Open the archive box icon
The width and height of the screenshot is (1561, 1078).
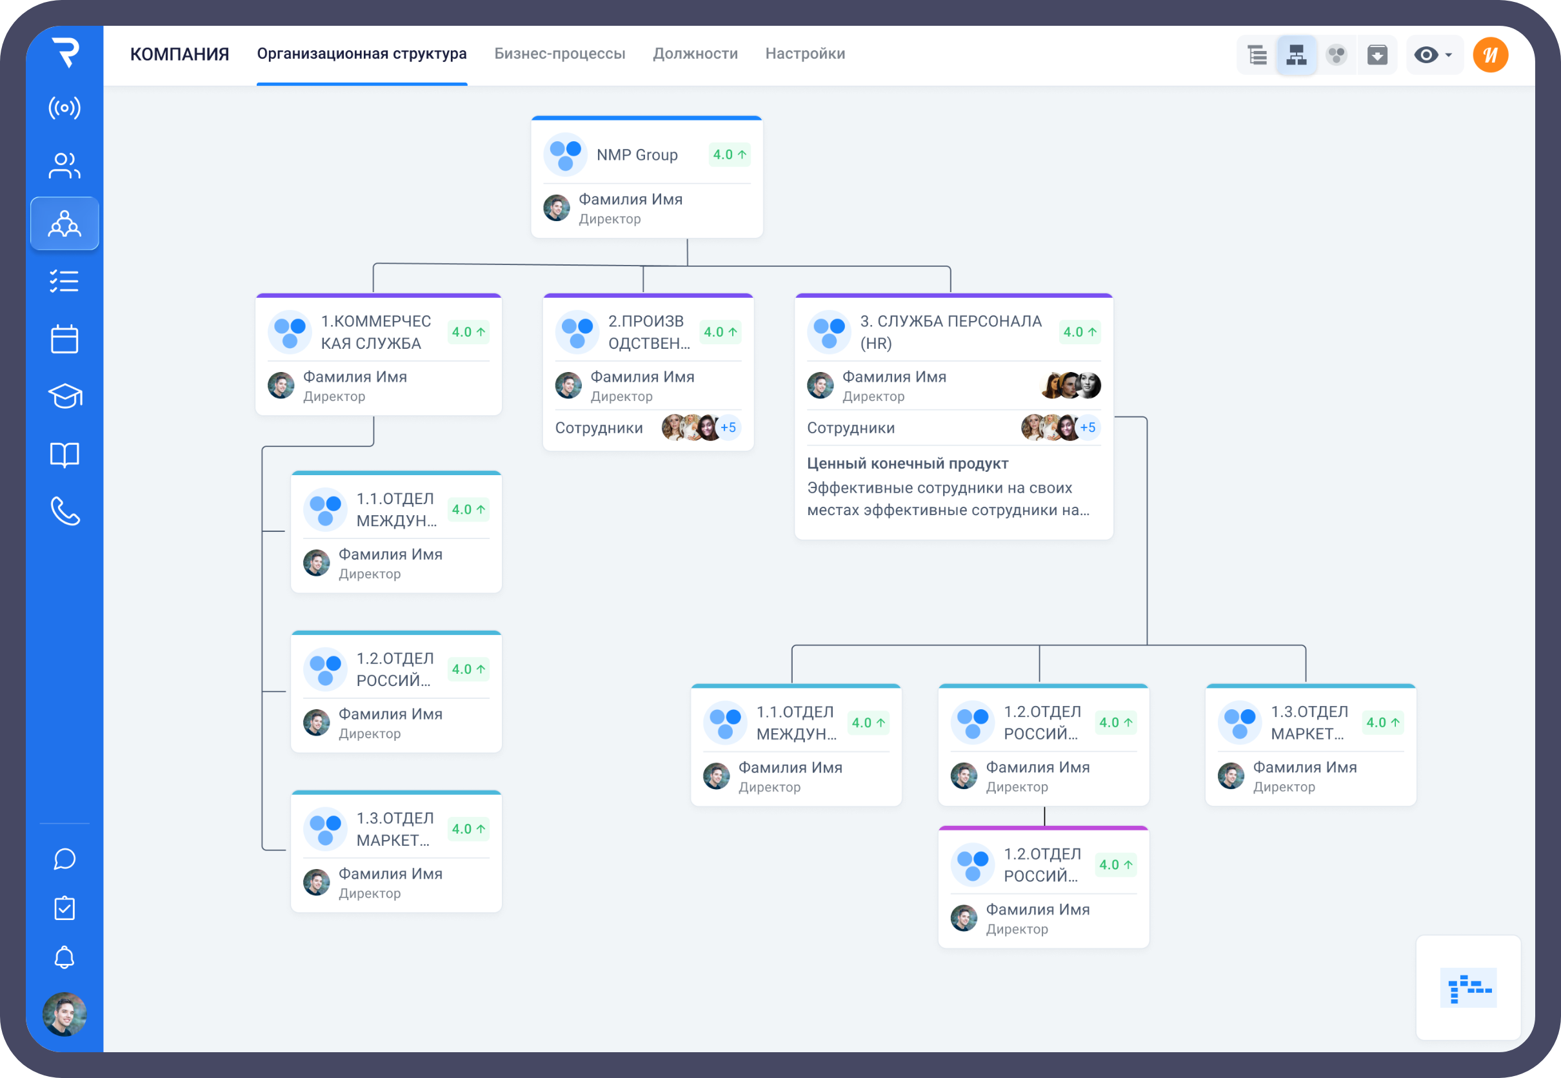1377,55
